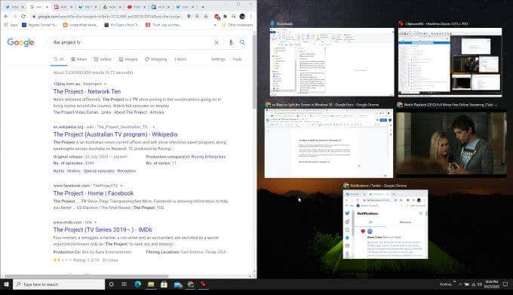Click the page vertical scrollbar

254,70
